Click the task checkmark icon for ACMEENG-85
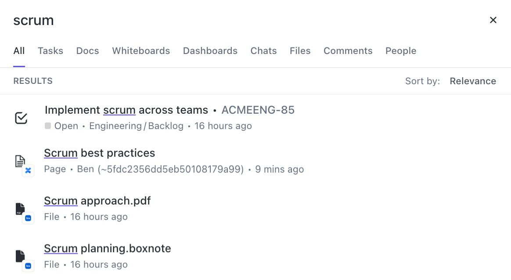The image size is (511, 280). (x=21, y=118)
